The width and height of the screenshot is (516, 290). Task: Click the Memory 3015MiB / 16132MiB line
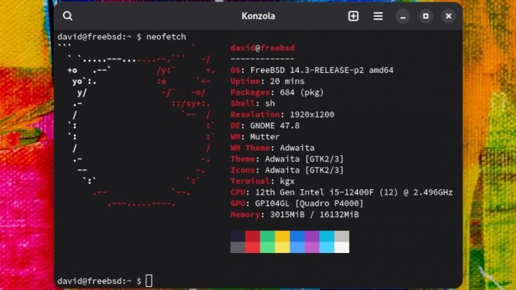[x=294, y=215]
